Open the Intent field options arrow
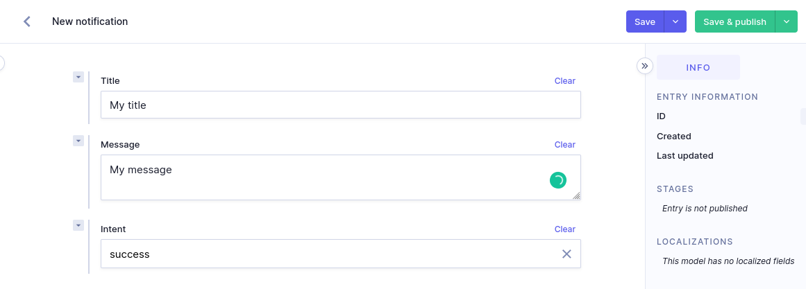The image size is (806, 289). click(x=78, y=225)
